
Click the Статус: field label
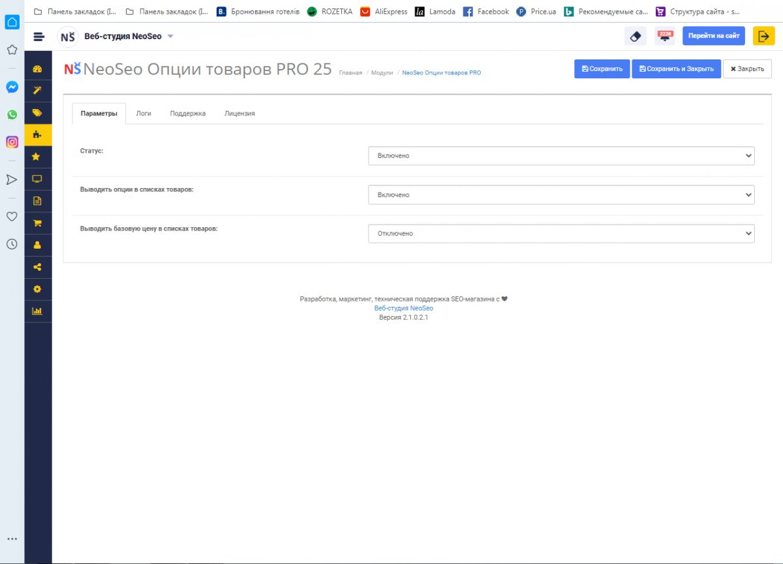pyautogui.click(x=92, y=151)
